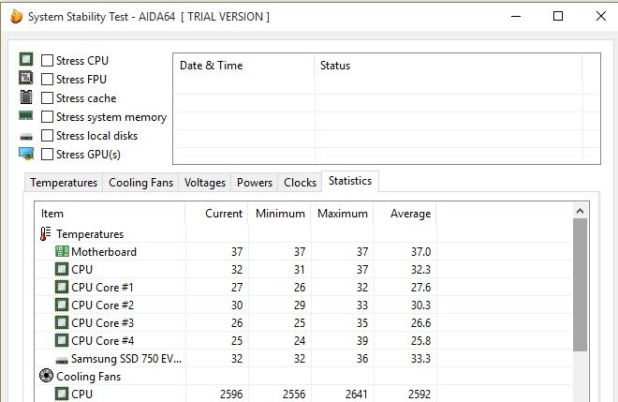Enable the Stress FPU checkbox
This screenshot has width=618, height=402.
pyautogui.click(x=48, y=79)
